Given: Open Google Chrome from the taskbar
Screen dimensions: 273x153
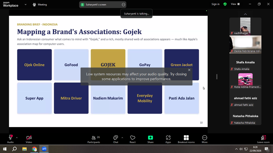Looking at the screenshot, I should pyautogui.click(x=34, y=149).
